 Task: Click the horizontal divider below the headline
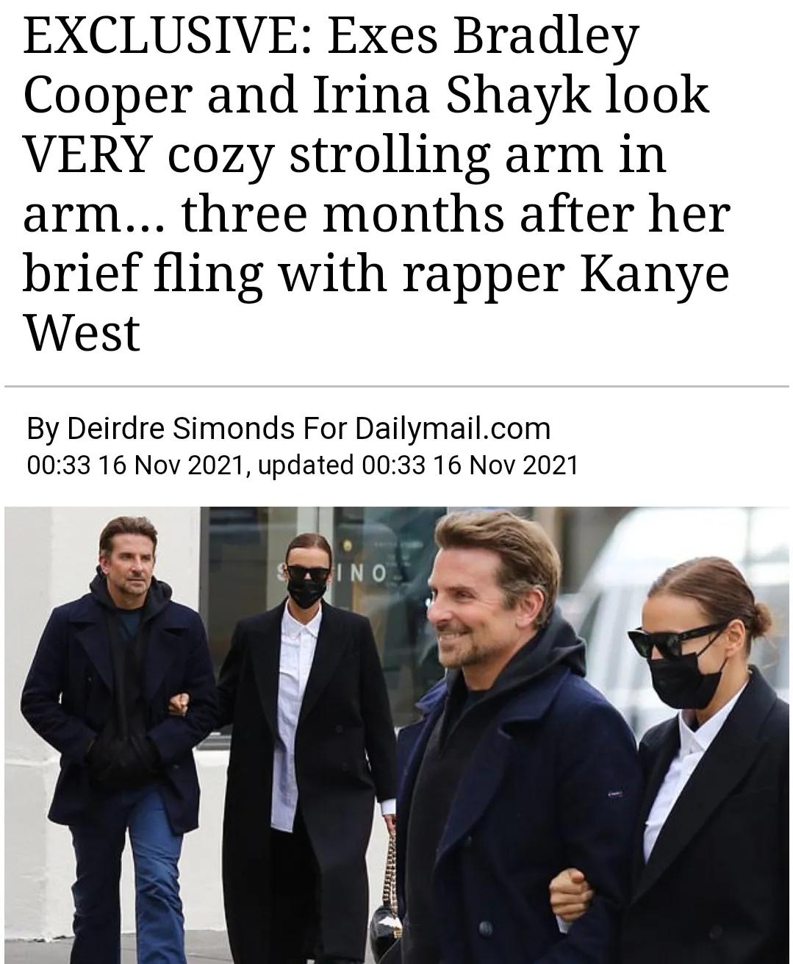[396, 385]
